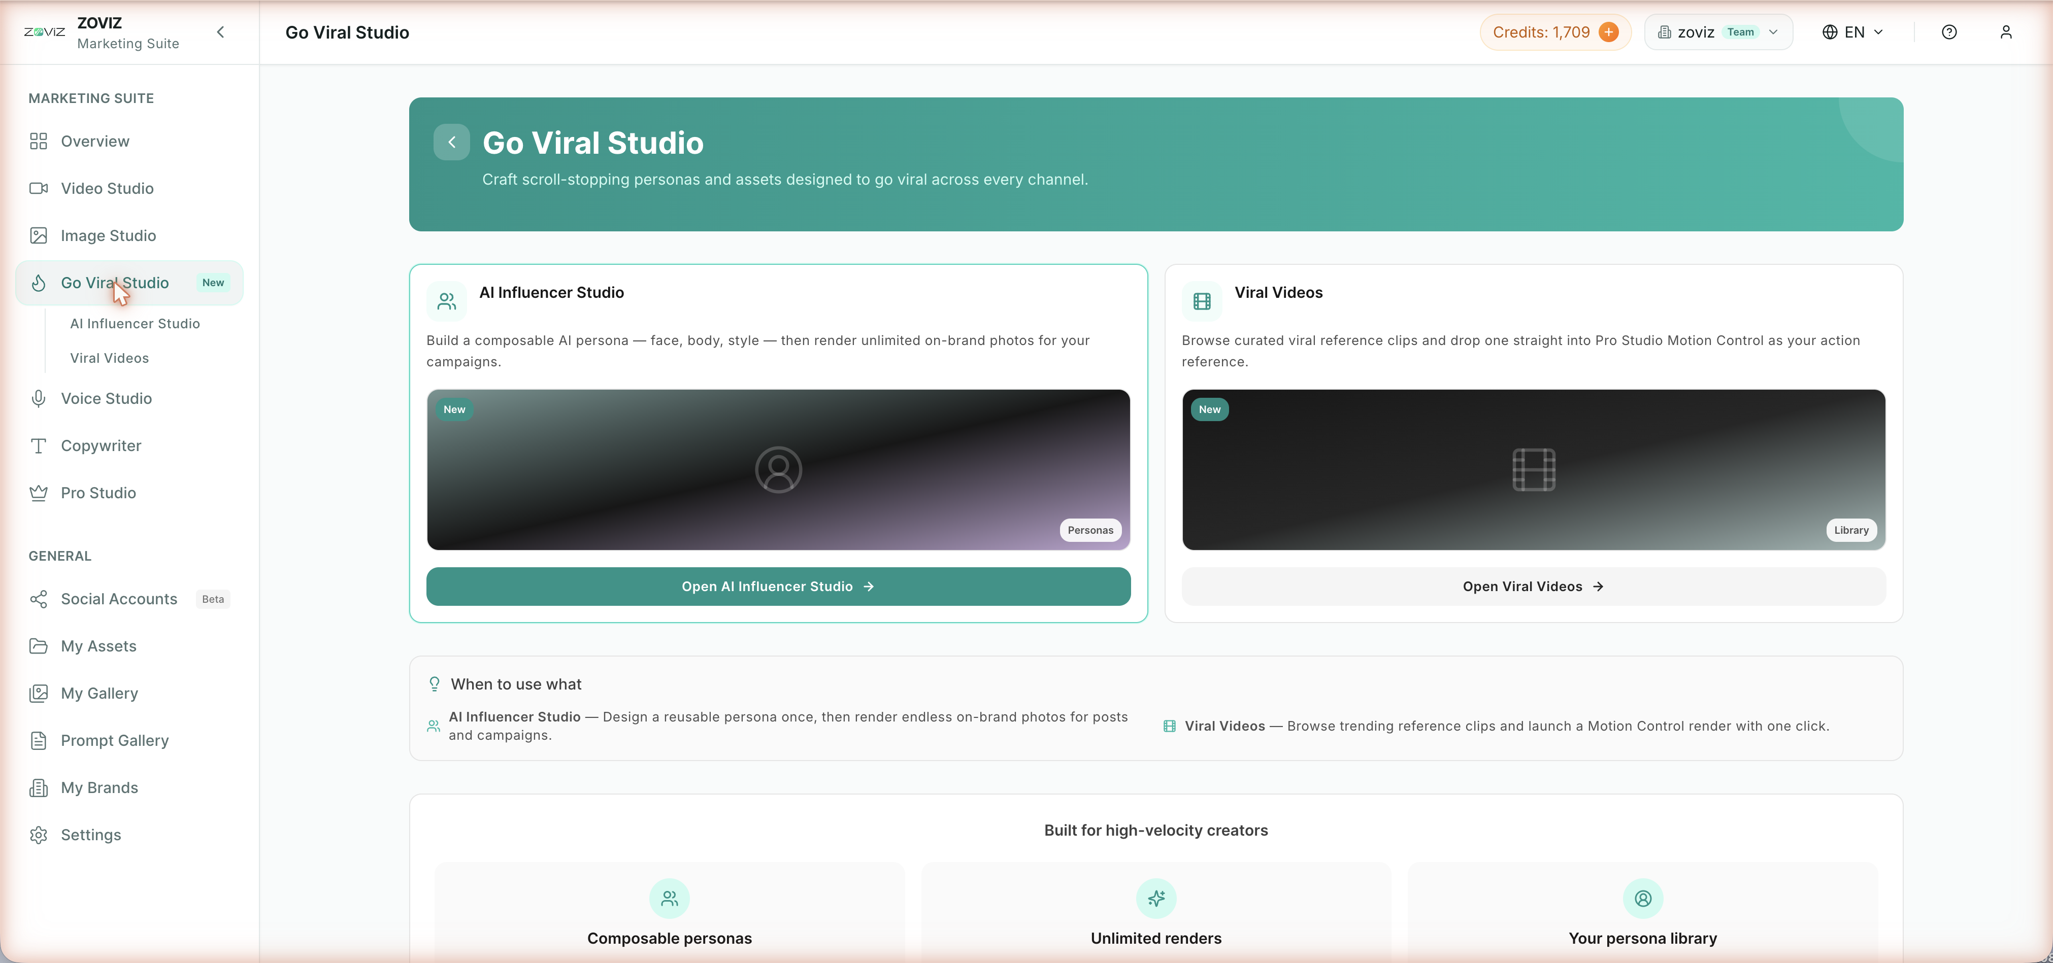Click the Viral Videos card film icon
The image size is (2053, 963).
[x=1202, y=301]
